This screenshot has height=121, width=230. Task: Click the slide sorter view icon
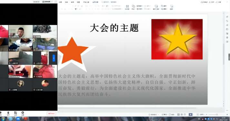[182, 115]
